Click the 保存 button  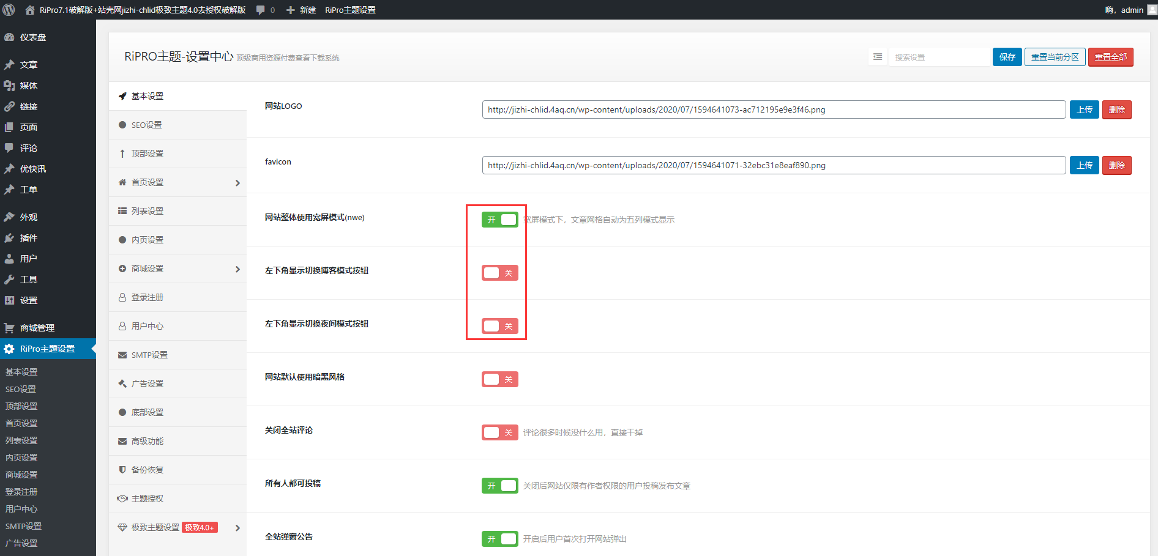point(1007,56)
